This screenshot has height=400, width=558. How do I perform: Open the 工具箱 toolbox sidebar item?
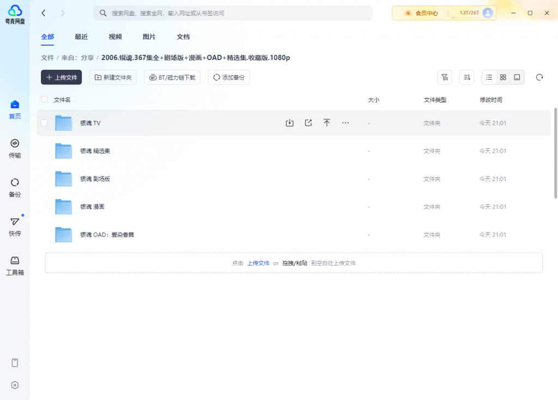15,266
